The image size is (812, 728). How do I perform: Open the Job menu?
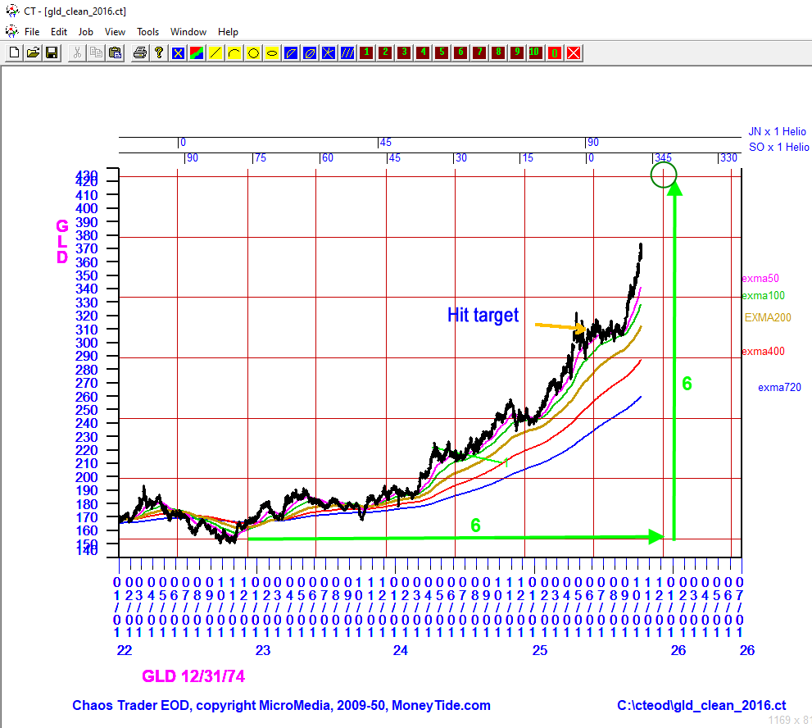[86, 32]
